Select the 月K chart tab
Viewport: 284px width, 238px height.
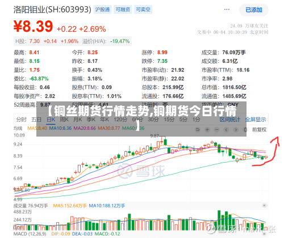click(x=78, y=120)
